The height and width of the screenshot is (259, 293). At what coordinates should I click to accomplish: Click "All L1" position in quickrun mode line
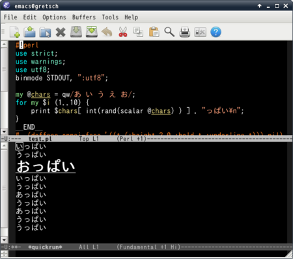(89, 247)
